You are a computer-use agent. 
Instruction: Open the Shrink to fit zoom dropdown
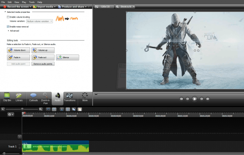click(125, 7)
